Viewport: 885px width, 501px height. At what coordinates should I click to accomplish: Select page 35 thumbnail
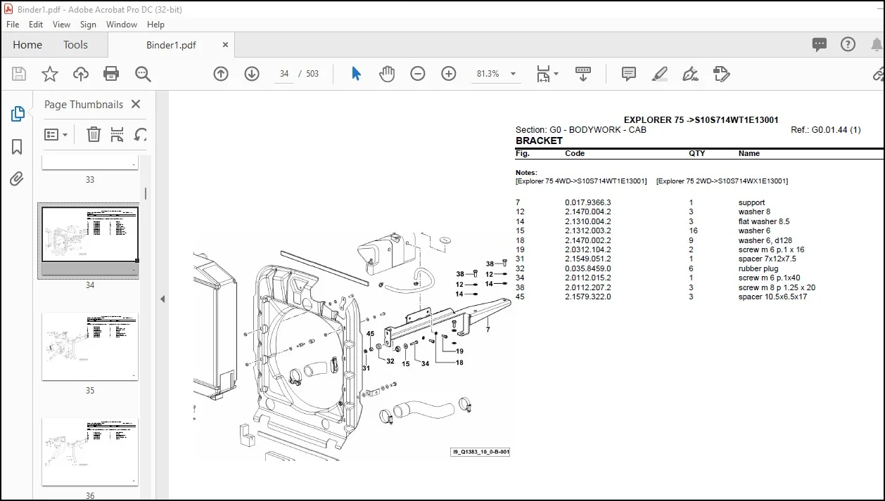coord(90,346)
